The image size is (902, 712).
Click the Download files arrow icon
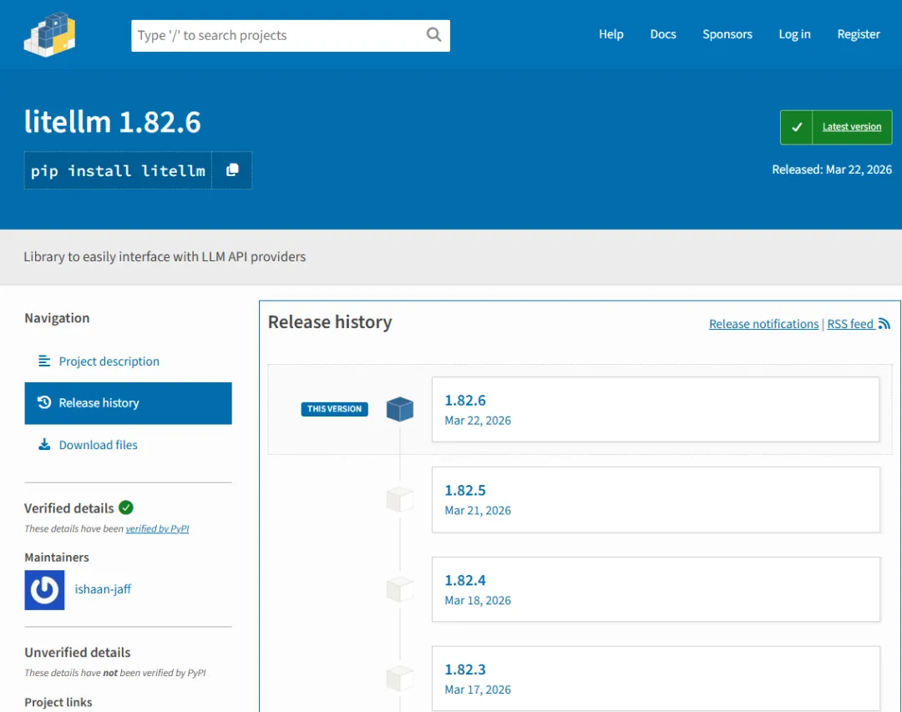coord(43,444)
